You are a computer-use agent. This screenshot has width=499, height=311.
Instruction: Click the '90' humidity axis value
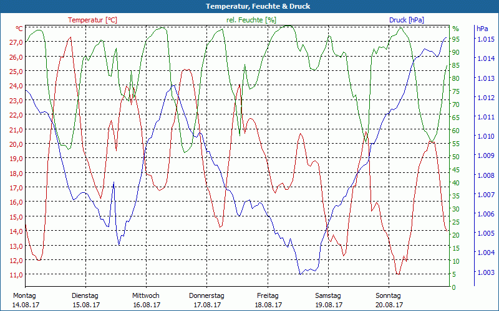[x=456, y=52]
